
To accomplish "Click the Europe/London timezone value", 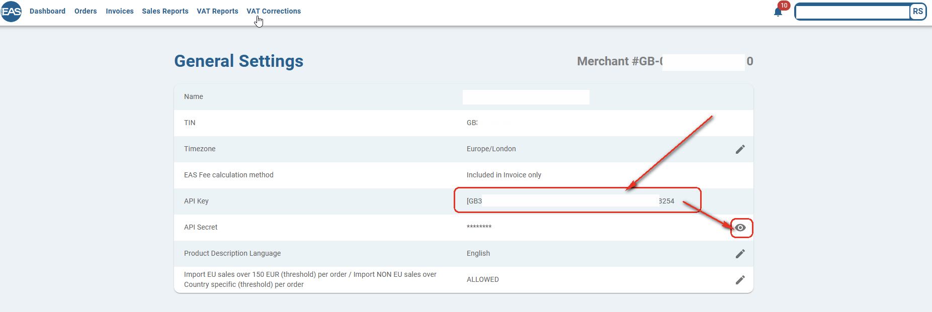I will 491,149.
